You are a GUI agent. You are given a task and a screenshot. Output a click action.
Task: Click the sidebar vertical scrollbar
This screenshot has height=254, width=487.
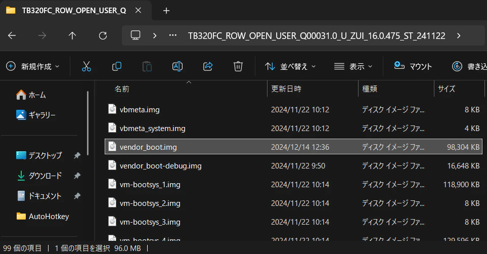[88, 123]
